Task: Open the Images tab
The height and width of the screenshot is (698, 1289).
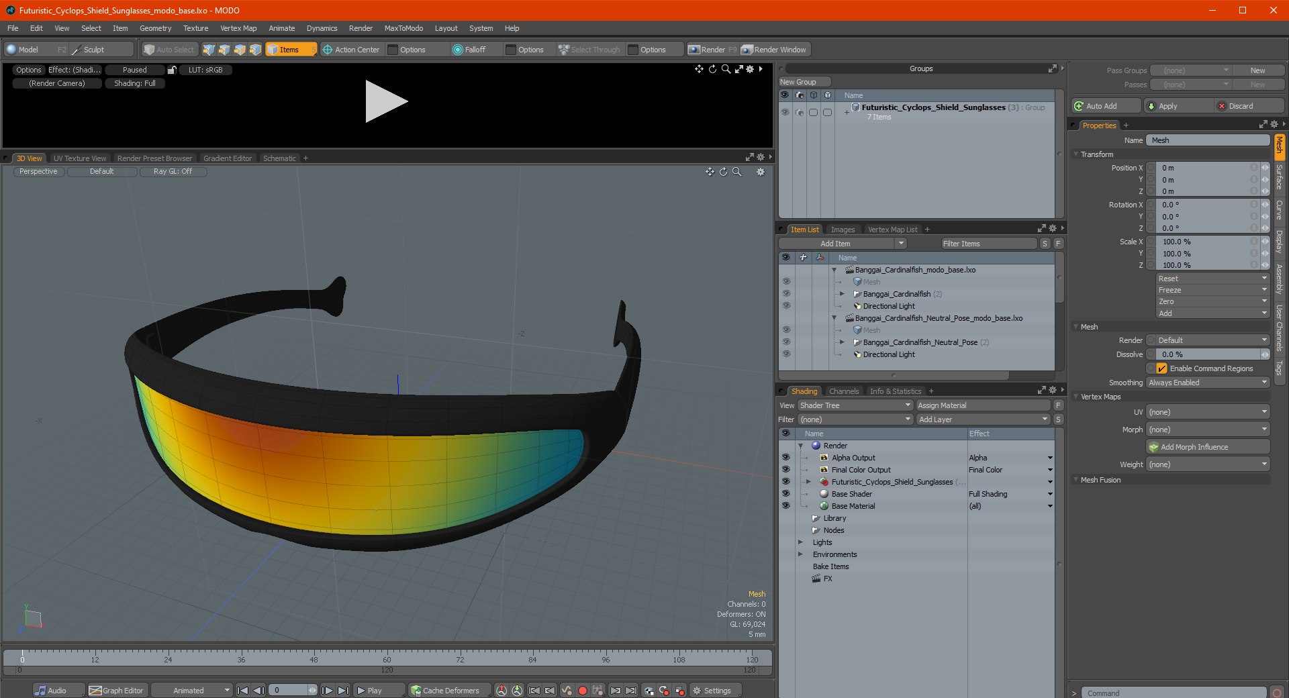Action: (843, 230)
